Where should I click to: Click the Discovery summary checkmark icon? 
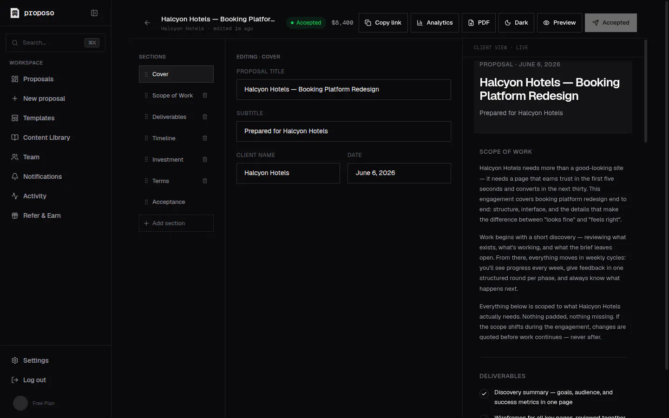point(484,394)
